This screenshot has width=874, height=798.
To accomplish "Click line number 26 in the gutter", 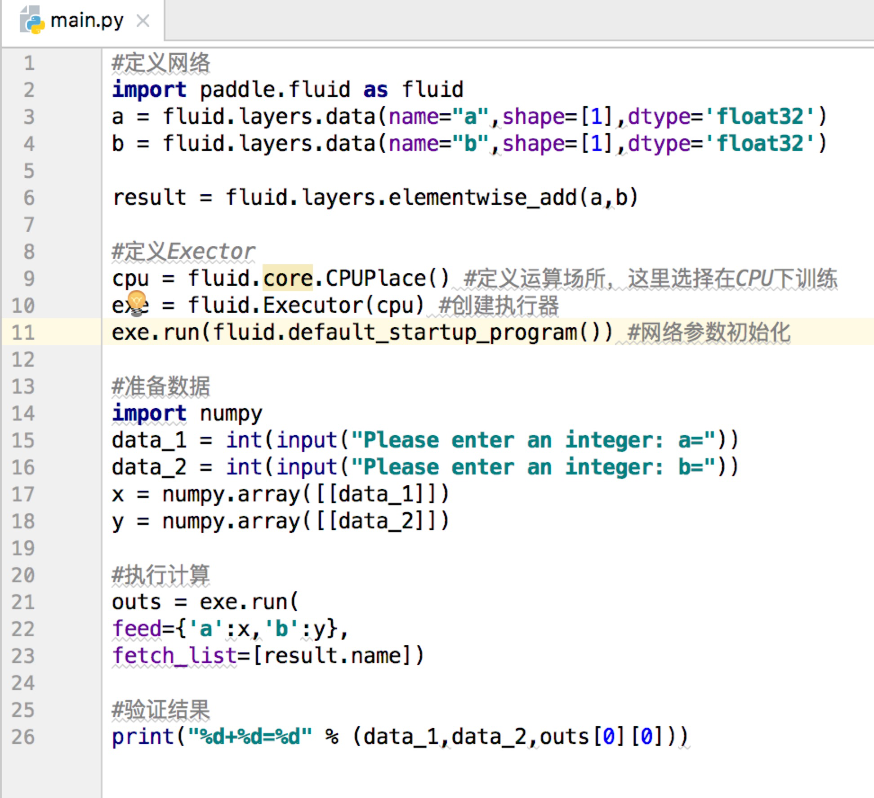I will (23, 737).
